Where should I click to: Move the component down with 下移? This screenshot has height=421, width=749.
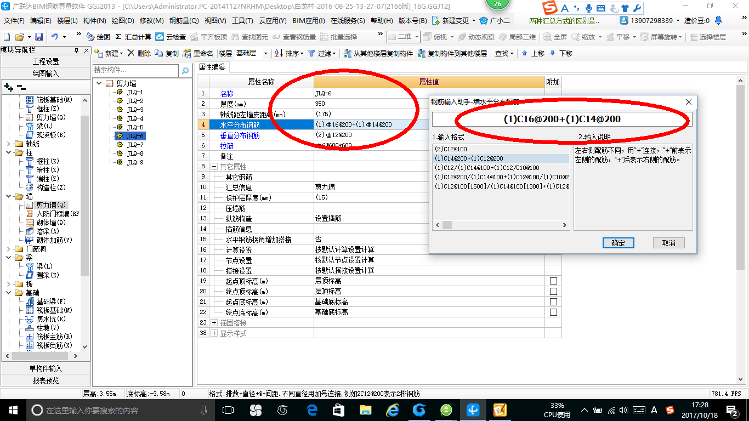pyautogui.click(x=561, y=53)
